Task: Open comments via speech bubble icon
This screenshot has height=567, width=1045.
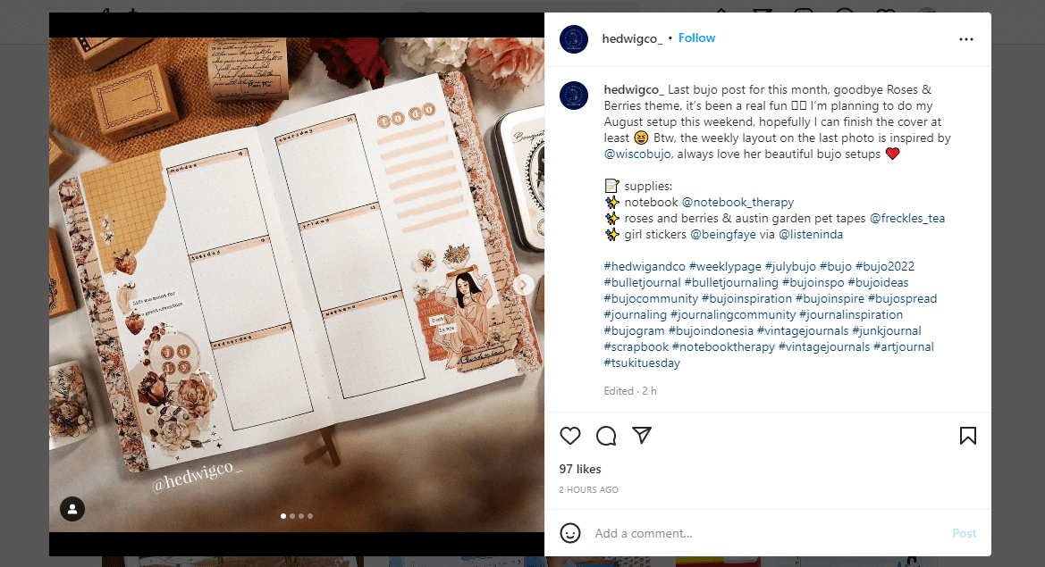Action: pyautogui.click(x=606, y=436)
